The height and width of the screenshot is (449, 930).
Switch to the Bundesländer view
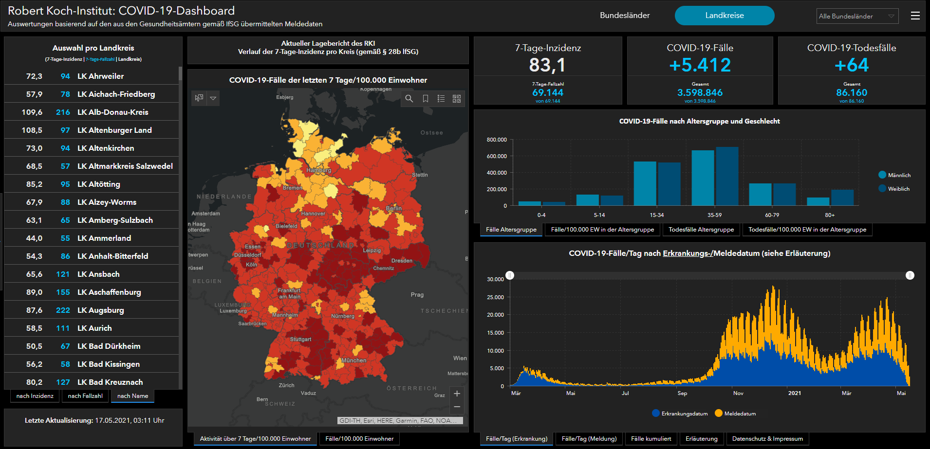pyautogui.click(x=625, y=16)
